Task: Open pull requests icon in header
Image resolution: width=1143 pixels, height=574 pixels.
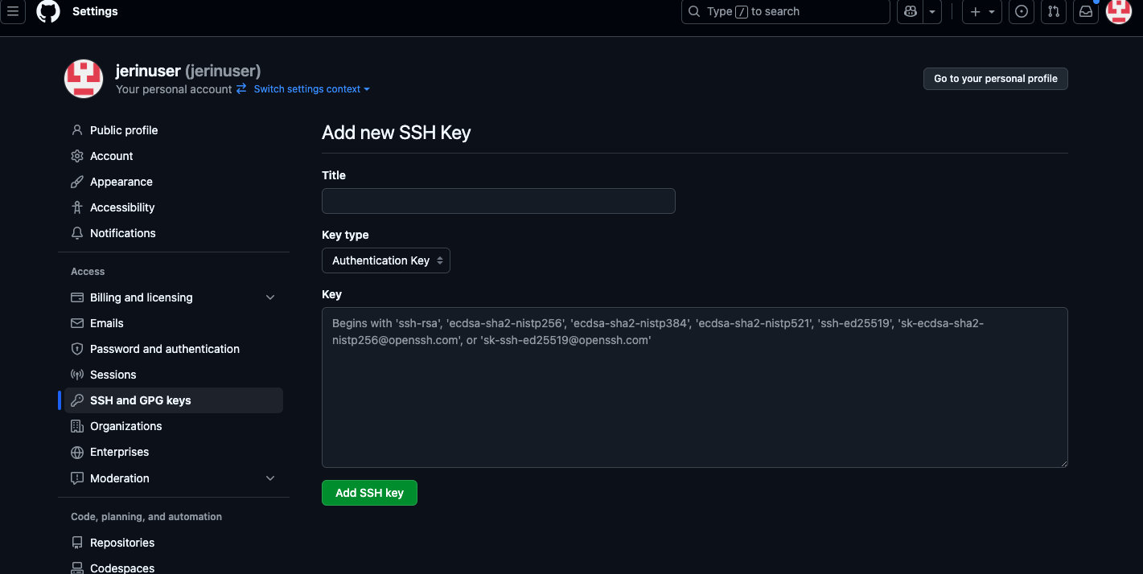Action: 1054,11
